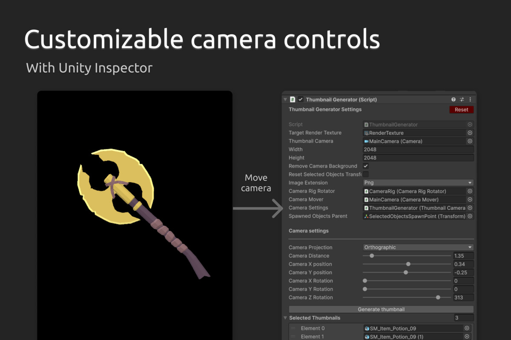Open the Image Extension dropdown set to Png
This screenshot has width=511, height=340.
(418, 182)
